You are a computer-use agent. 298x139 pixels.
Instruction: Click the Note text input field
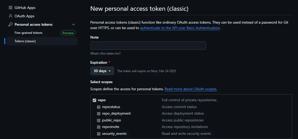tap(148, 46)
